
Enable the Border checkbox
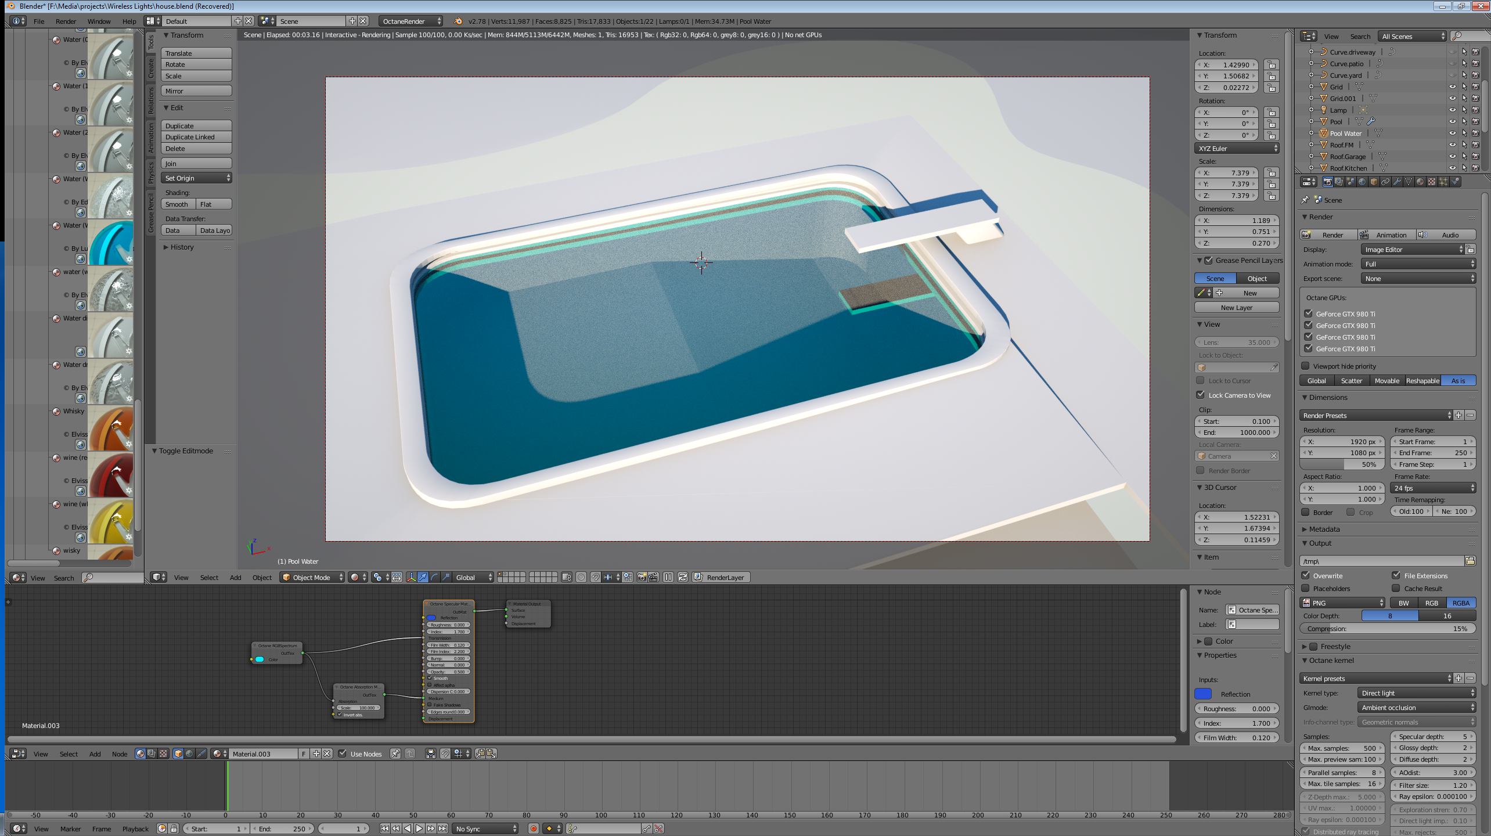pos(1306,512)
